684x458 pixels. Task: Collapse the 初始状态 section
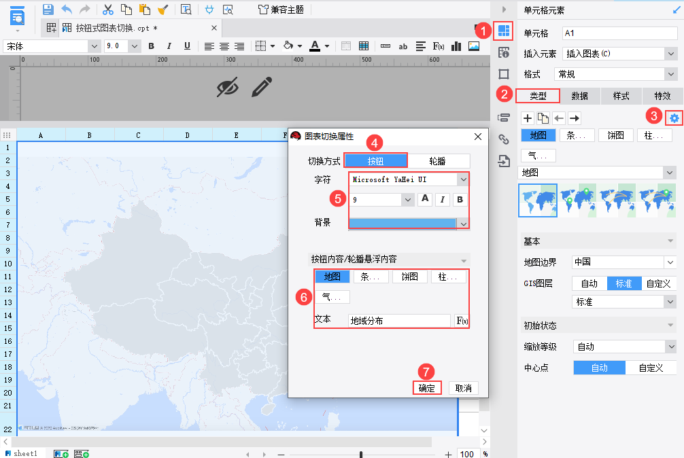coord(670,325)
